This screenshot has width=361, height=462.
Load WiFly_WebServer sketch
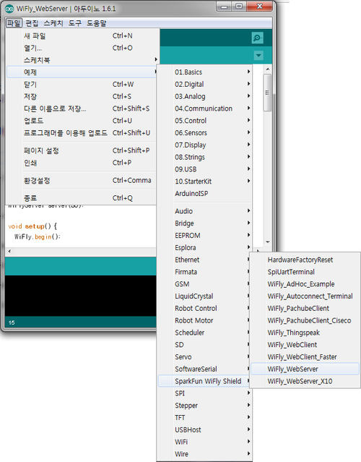[305, 369]
